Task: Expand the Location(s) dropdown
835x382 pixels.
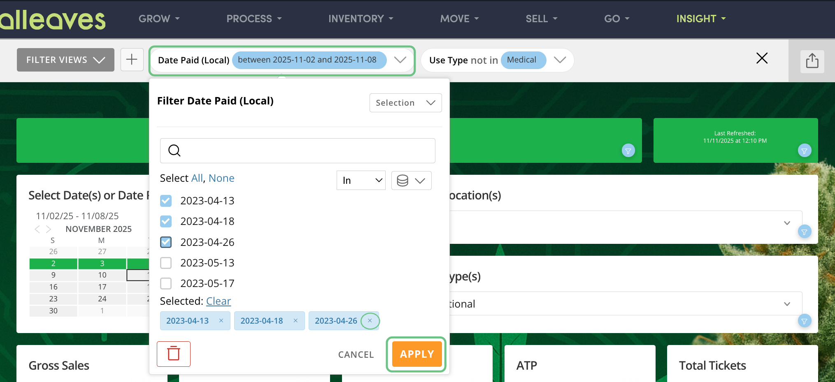Action: point(787,223)
